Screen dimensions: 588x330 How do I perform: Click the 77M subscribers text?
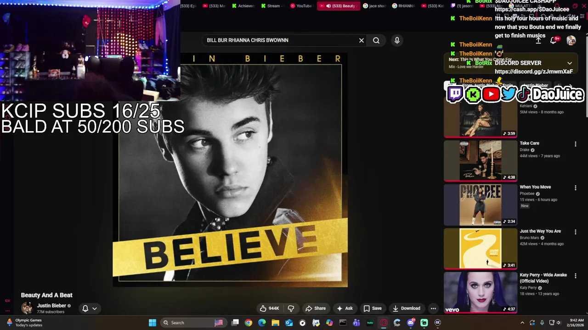(51, 312)
